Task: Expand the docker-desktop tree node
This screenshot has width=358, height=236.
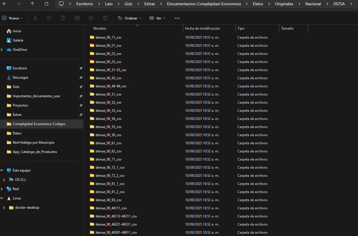Action: click(4, 208)
